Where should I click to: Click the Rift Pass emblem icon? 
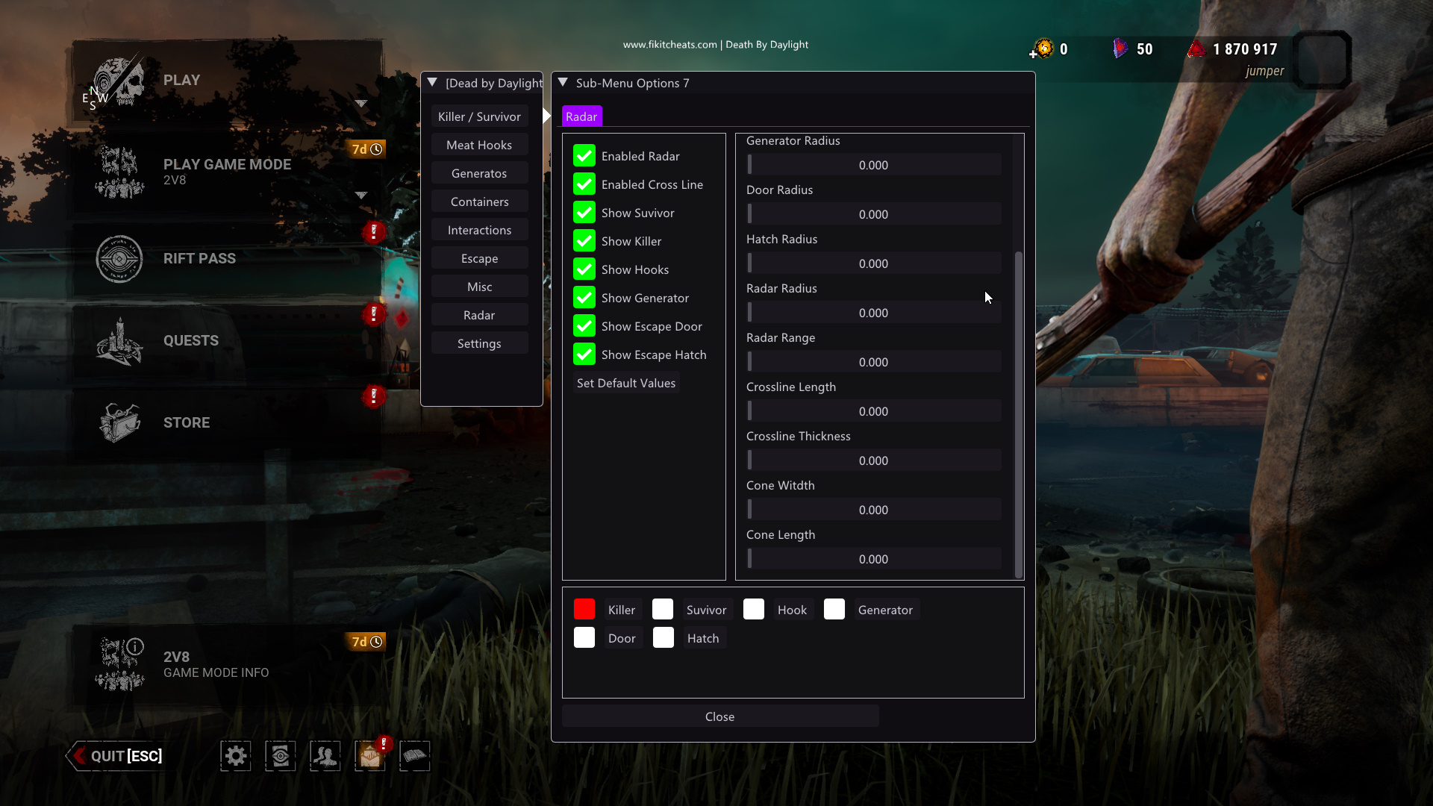[119, 259]
